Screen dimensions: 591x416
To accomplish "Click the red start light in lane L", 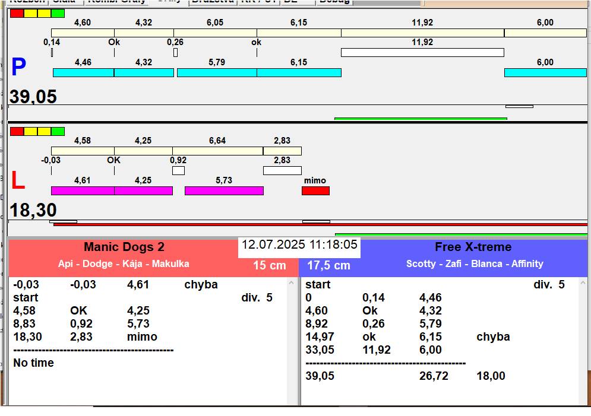I will [17, 131].
